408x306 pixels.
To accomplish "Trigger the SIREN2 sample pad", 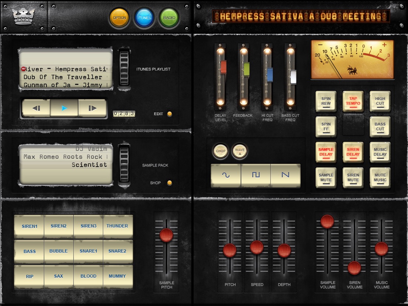I will [58, 226].
